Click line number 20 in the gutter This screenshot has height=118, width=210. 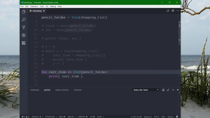[x=35, y=72]
